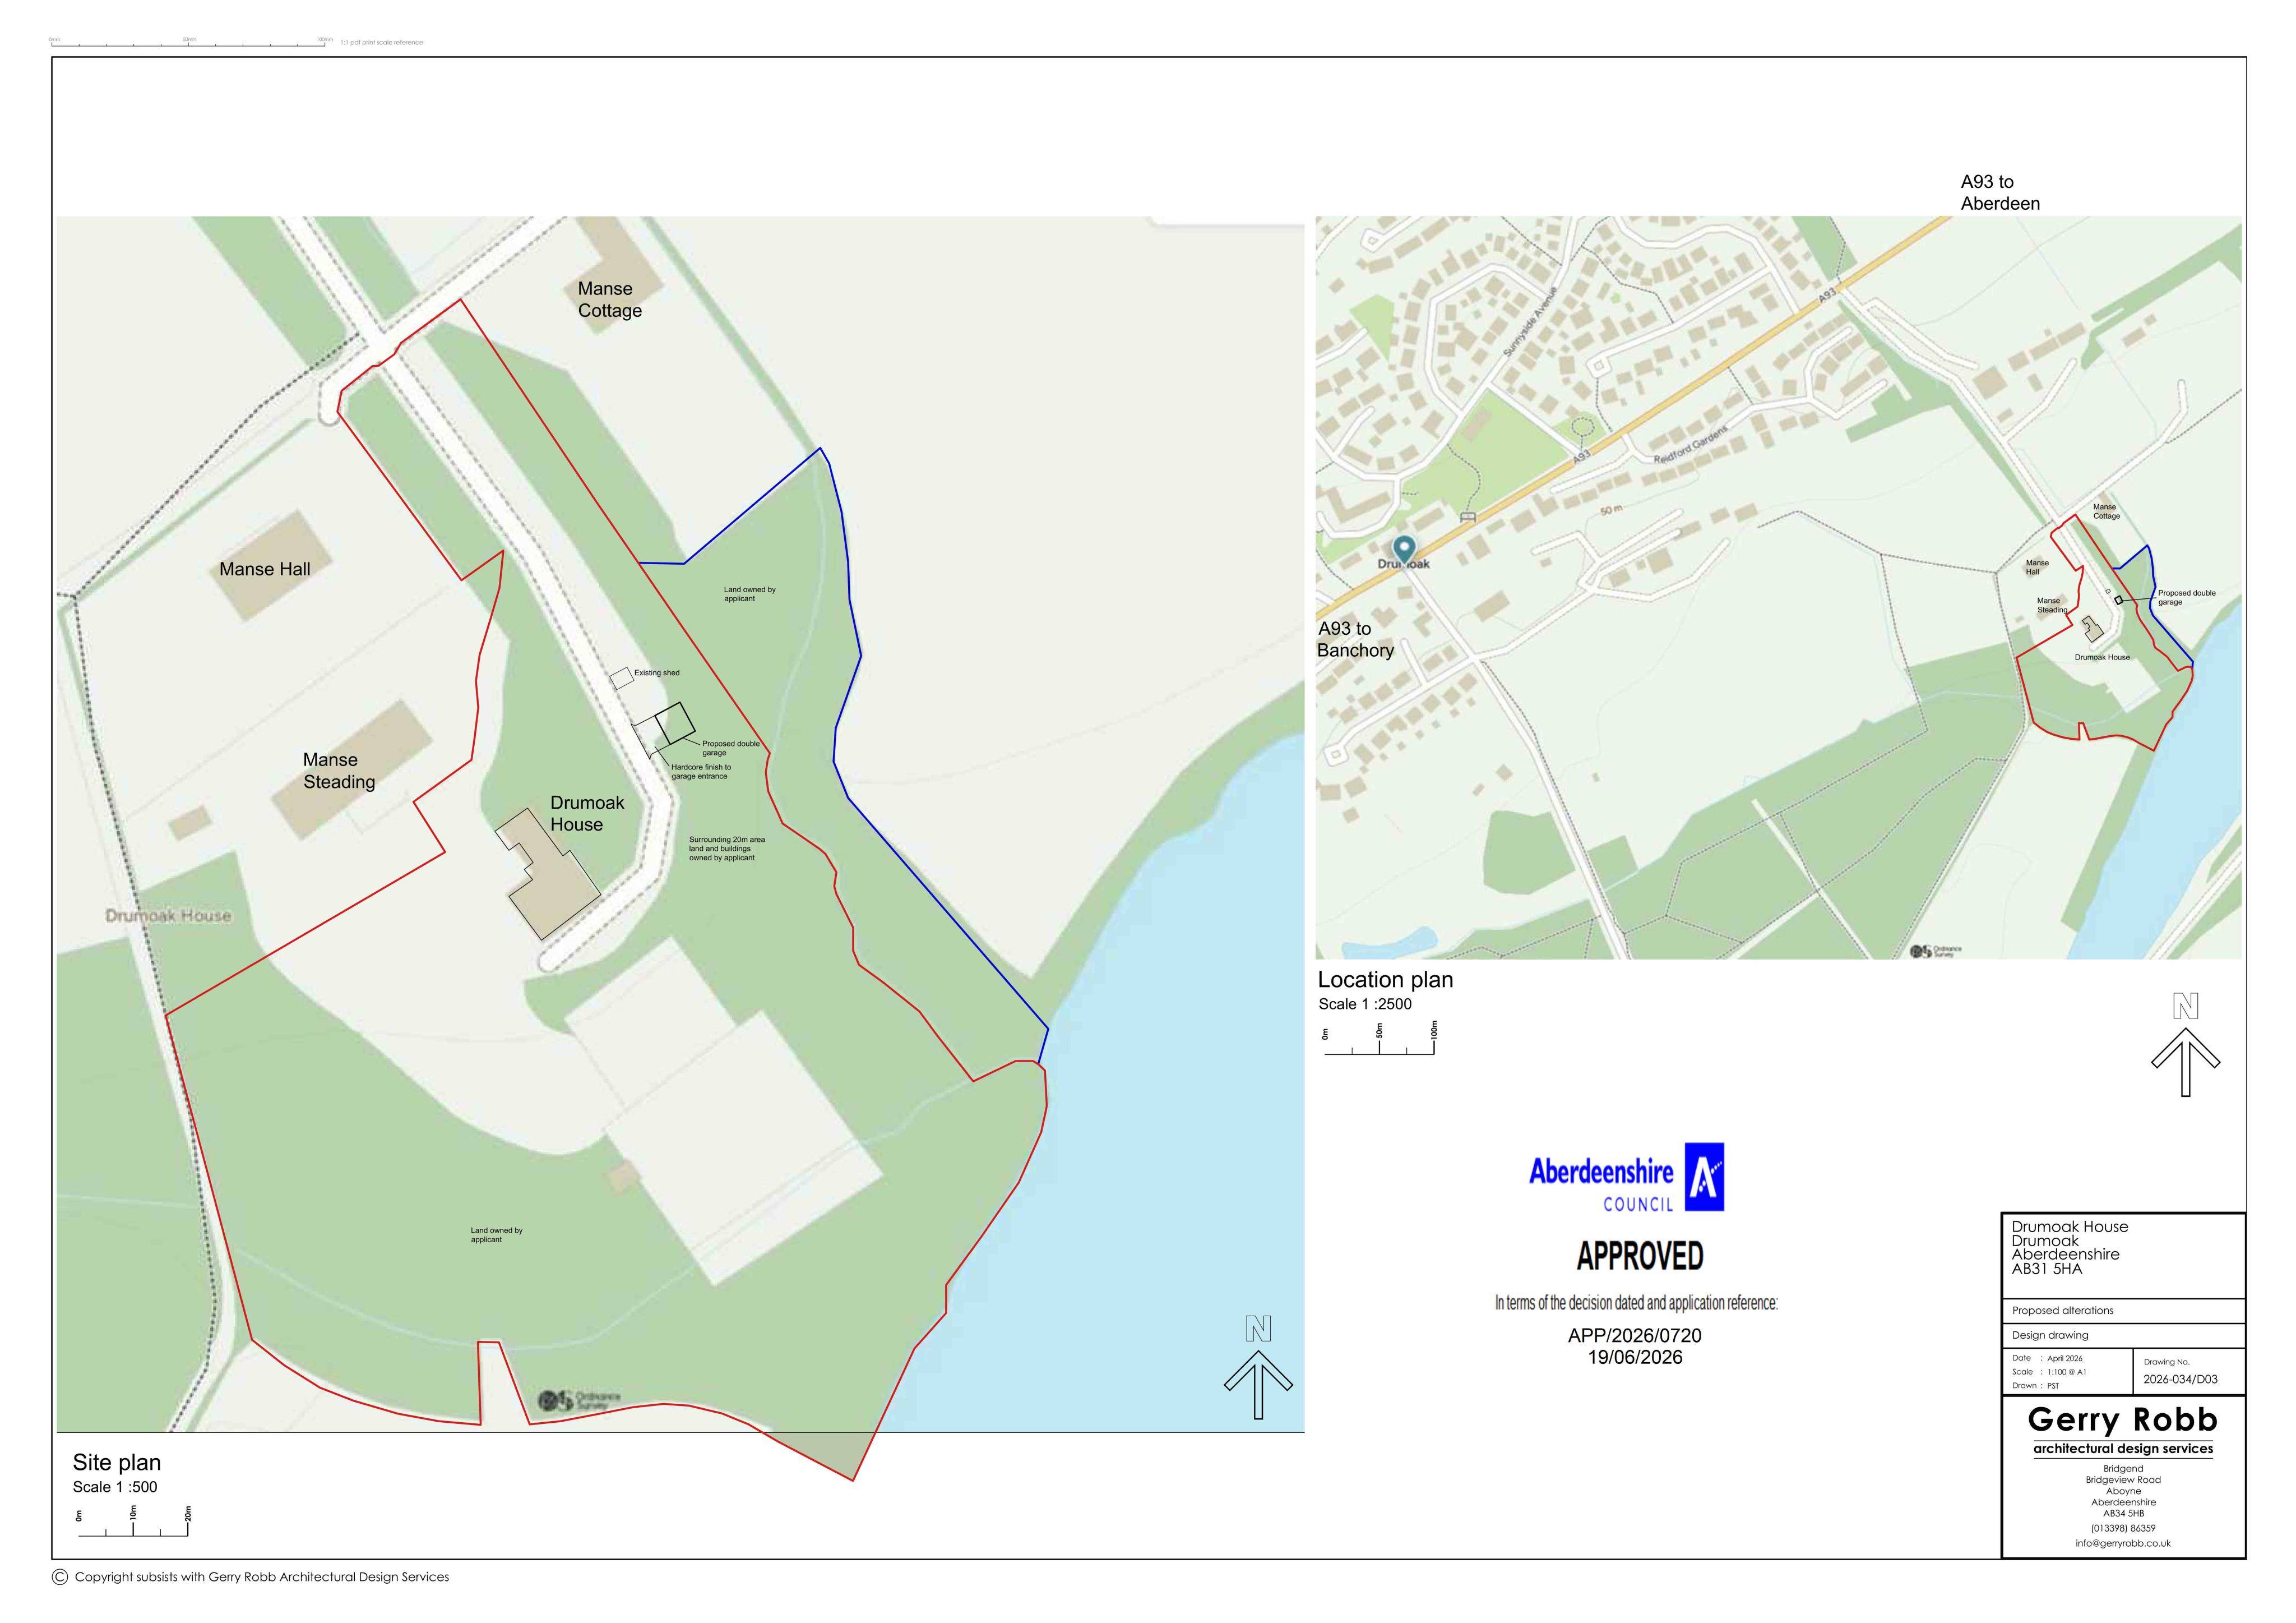
Task: Click the 'APPROVED' stamp text
Action: 1640,1256
